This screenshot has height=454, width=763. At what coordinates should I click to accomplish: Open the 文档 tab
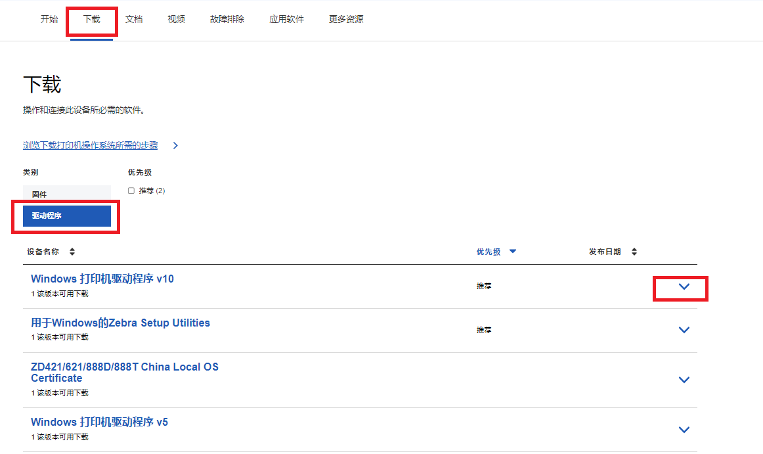134,19
